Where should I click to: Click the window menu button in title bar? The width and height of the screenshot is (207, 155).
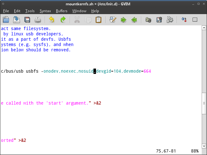click(x=3, y=4)
